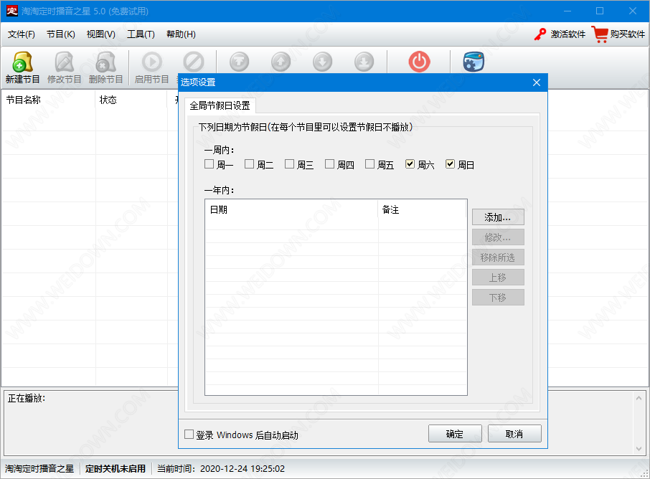650x479 pixels.
Task: Click the 删除节目 toolbar icon
Action: [105, 62]
